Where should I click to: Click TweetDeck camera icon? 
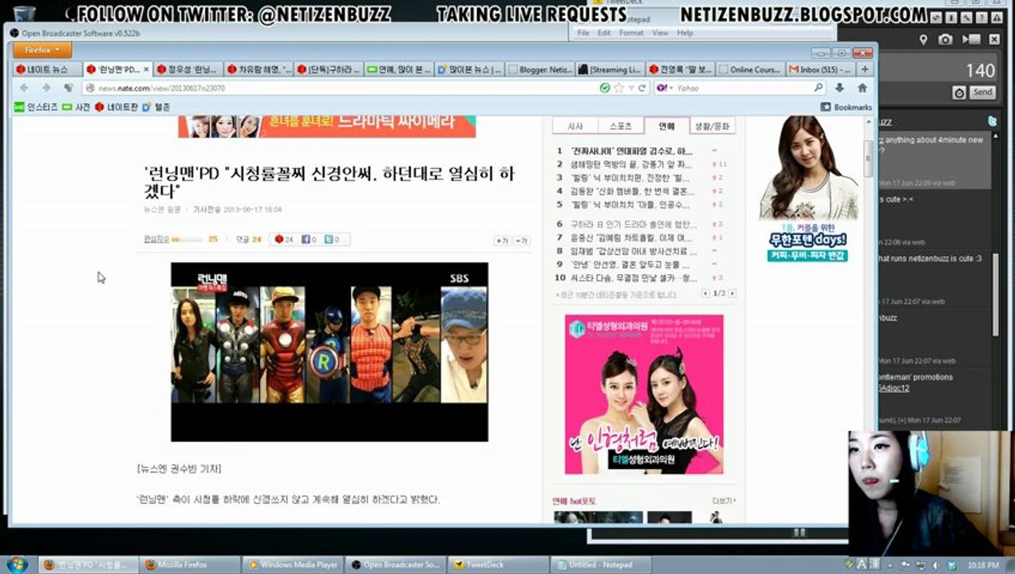[946, 39]
